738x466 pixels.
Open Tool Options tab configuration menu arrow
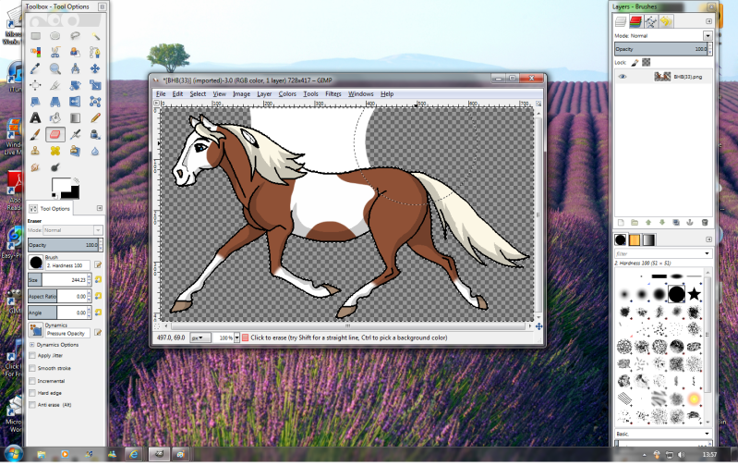[100, 208]
